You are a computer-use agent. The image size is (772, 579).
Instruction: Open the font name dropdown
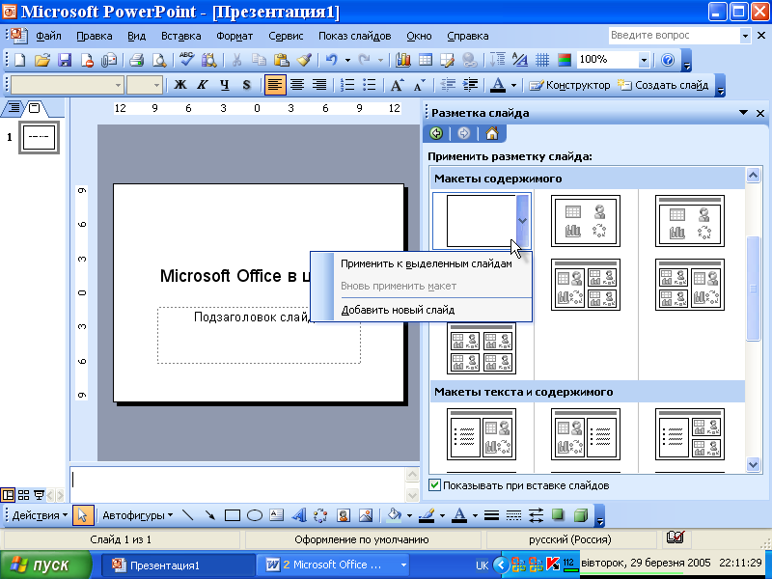point(118,85)
